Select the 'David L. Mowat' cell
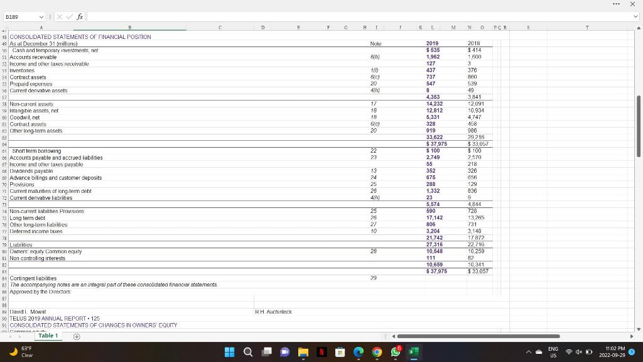Viewport: 643px width, 362px height. tap(28, 312)
